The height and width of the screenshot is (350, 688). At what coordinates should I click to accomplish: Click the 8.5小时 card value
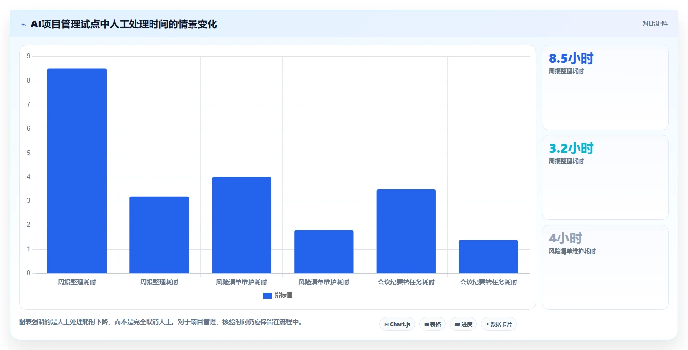(571, 59)
